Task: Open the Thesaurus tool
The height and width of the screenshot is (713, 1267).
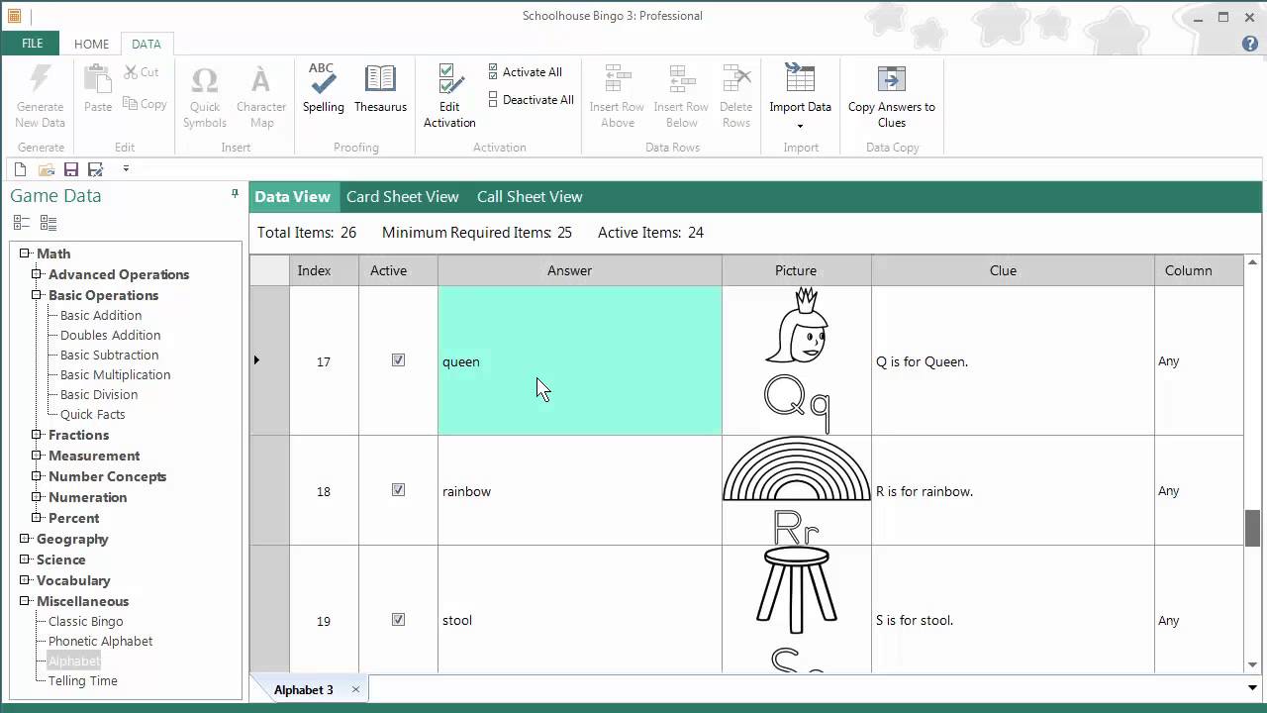Action: (380, 89)
